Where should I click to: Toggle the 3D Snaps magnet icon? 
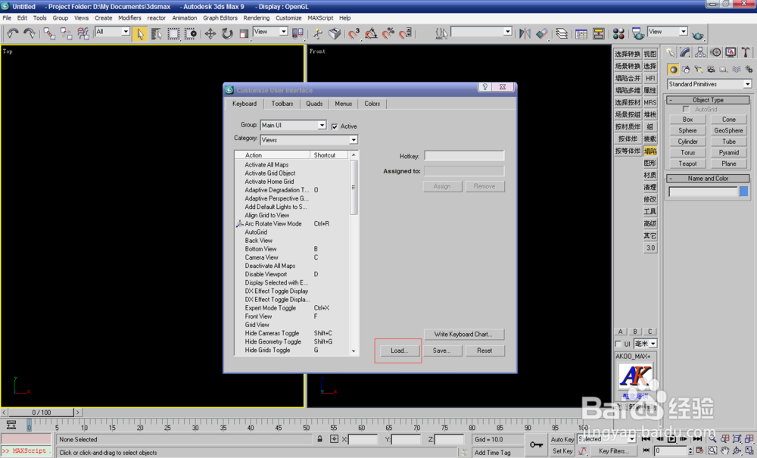354,33
